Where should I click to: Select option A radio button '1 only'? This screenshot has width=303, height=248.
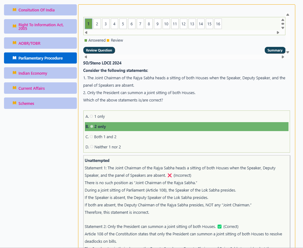coord(91,116)
